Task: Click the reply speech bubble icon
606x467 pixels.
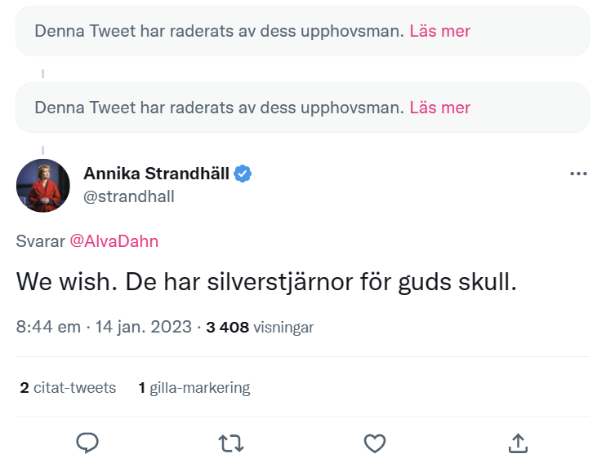Action: coord(87,443)
